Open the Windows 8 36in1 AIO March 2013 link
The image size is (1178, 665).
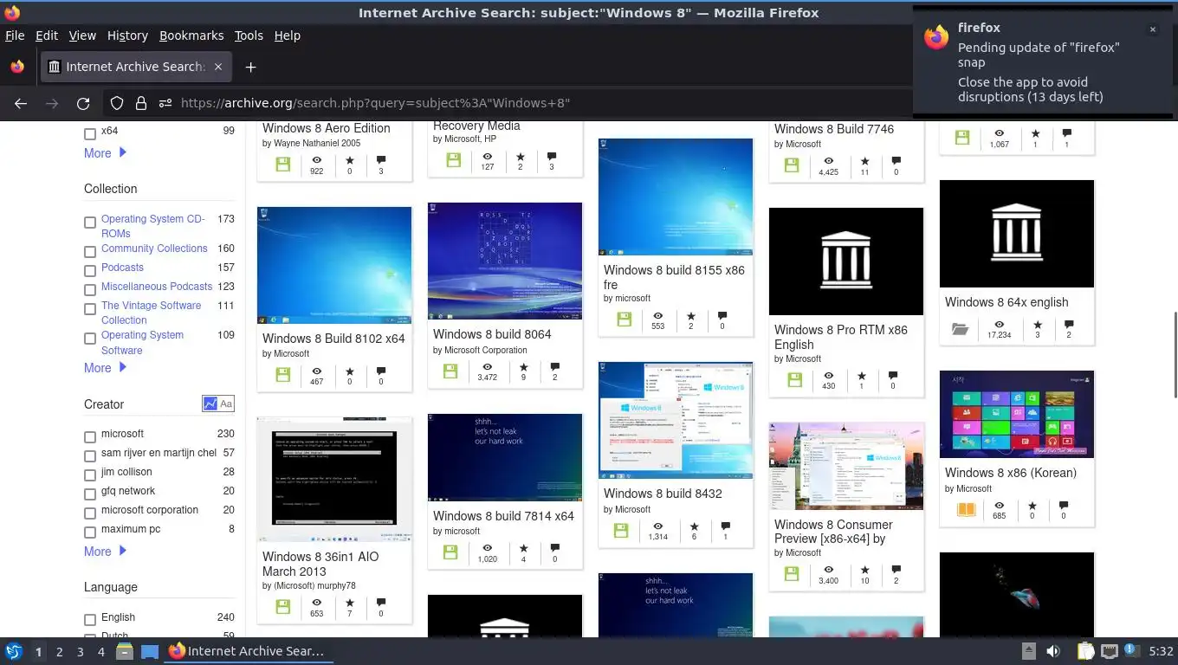(x=320, y=564)
